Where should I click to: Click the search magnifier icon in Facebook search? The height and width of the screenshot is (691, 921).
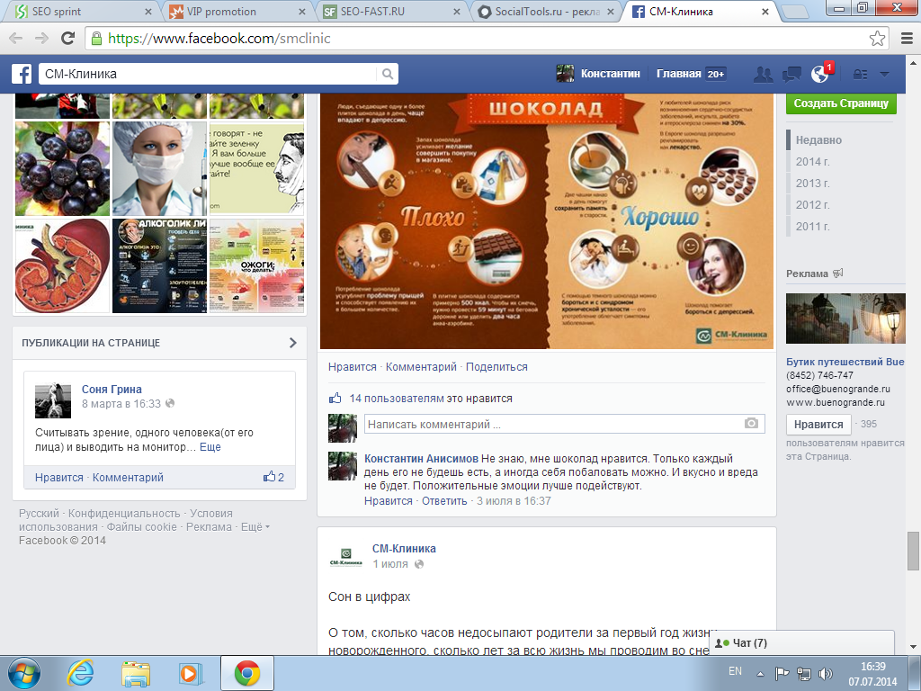[387, 74]
